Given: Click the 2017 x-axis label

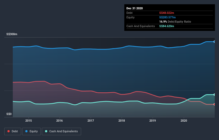Looking at the screenshot, I should click(91, 121).
